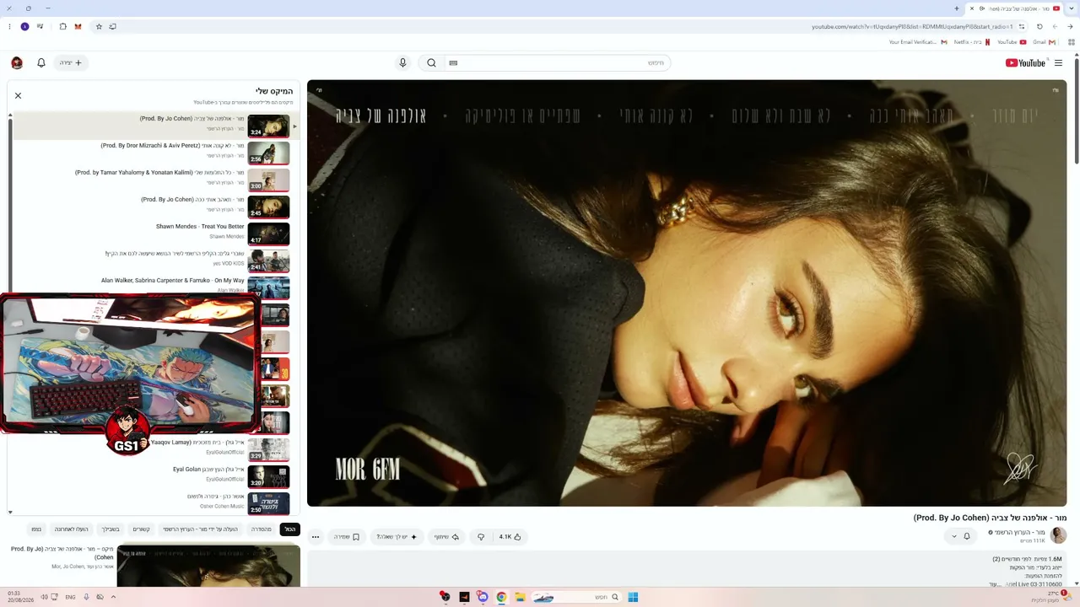This screenshot has height=607, width=1080.
Task: Share the video with the share button
Action: pos(447,536)
